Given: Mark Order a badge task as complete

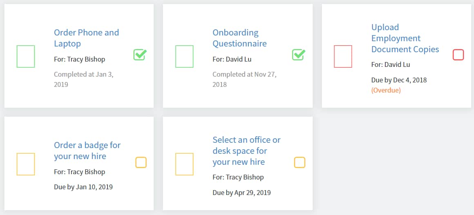Looking at the screenshot, I should 141,162.
